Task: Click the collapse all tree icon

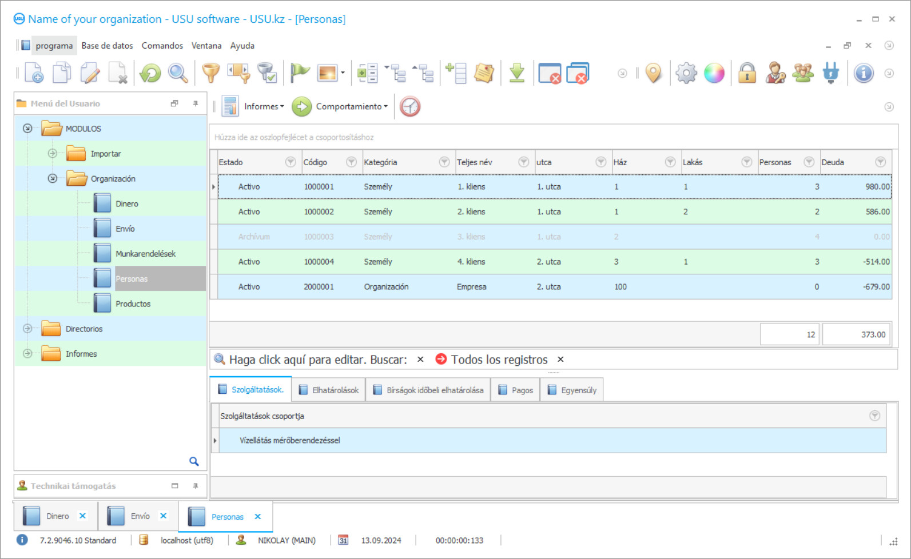Action: (423, 73)
